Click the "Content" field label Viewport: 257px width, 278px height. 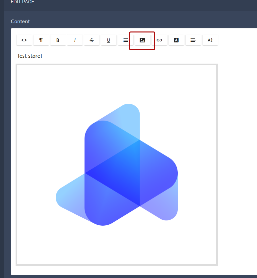[x=20, y=22]
